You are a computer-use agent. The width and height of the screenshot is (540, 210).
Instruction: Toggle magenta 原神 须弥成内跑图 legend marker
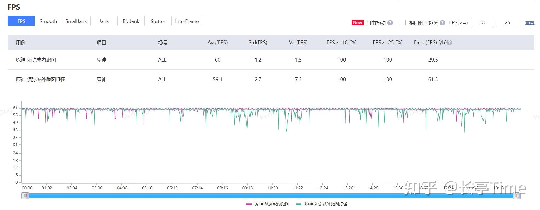(249, 204)
